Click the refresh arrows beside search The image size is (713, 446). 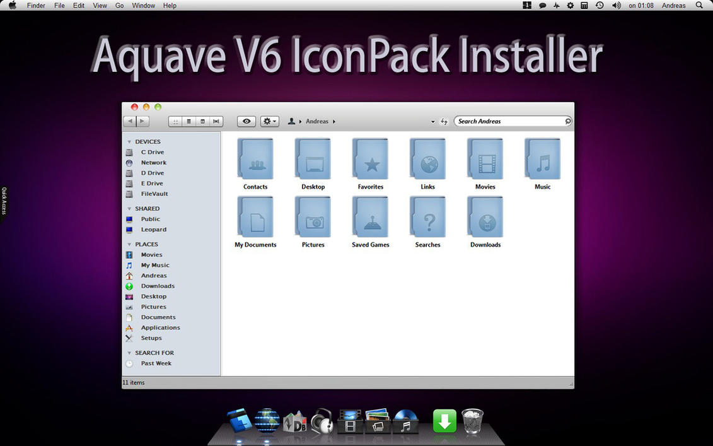click(x=444, y=122)
